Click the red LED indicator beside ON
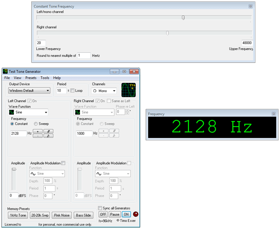Viewport: 280px width, 228px height. (x=136, y=214)
